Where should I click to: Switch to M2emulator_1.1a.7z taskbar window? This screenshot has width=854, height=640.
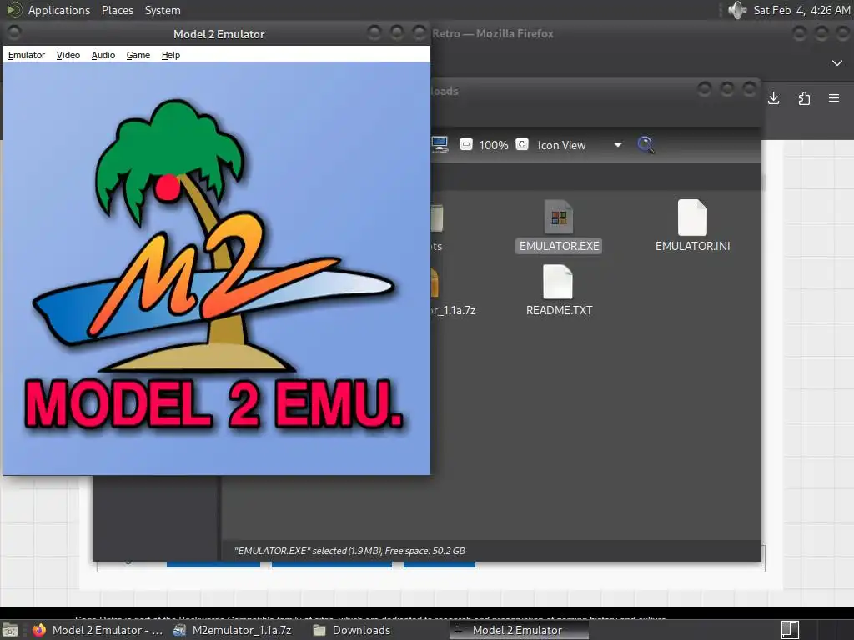point(233,630)
